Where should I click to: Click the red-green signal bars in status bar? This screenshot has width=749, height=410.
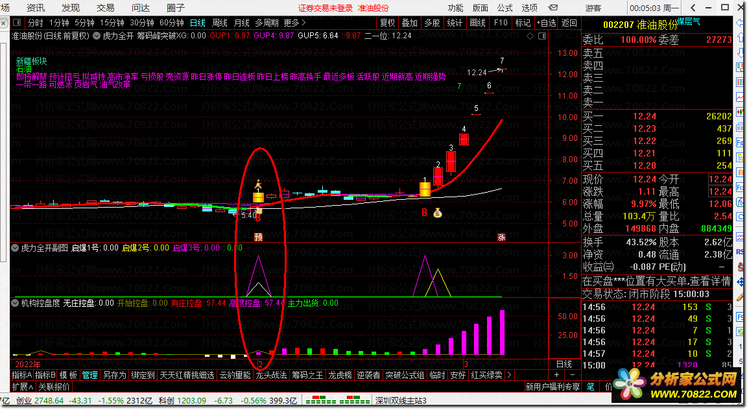[x=337, y=400]
